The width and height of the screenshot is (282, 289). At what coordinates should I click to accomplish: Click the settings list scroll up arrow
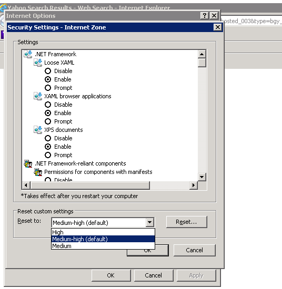pos(202,54)
